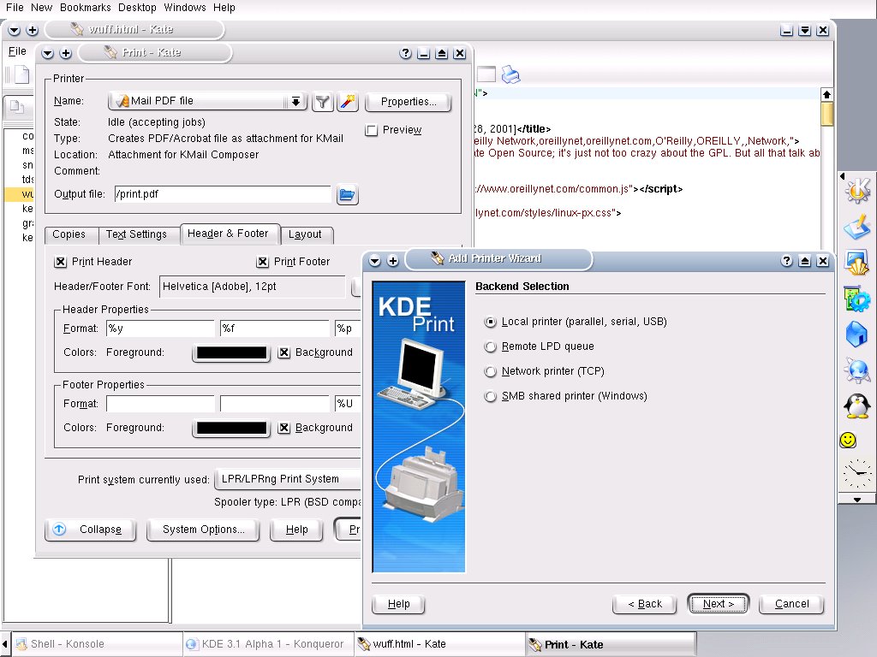Open the Layout tab
This screenshot has height=657, width=877.
306,234
